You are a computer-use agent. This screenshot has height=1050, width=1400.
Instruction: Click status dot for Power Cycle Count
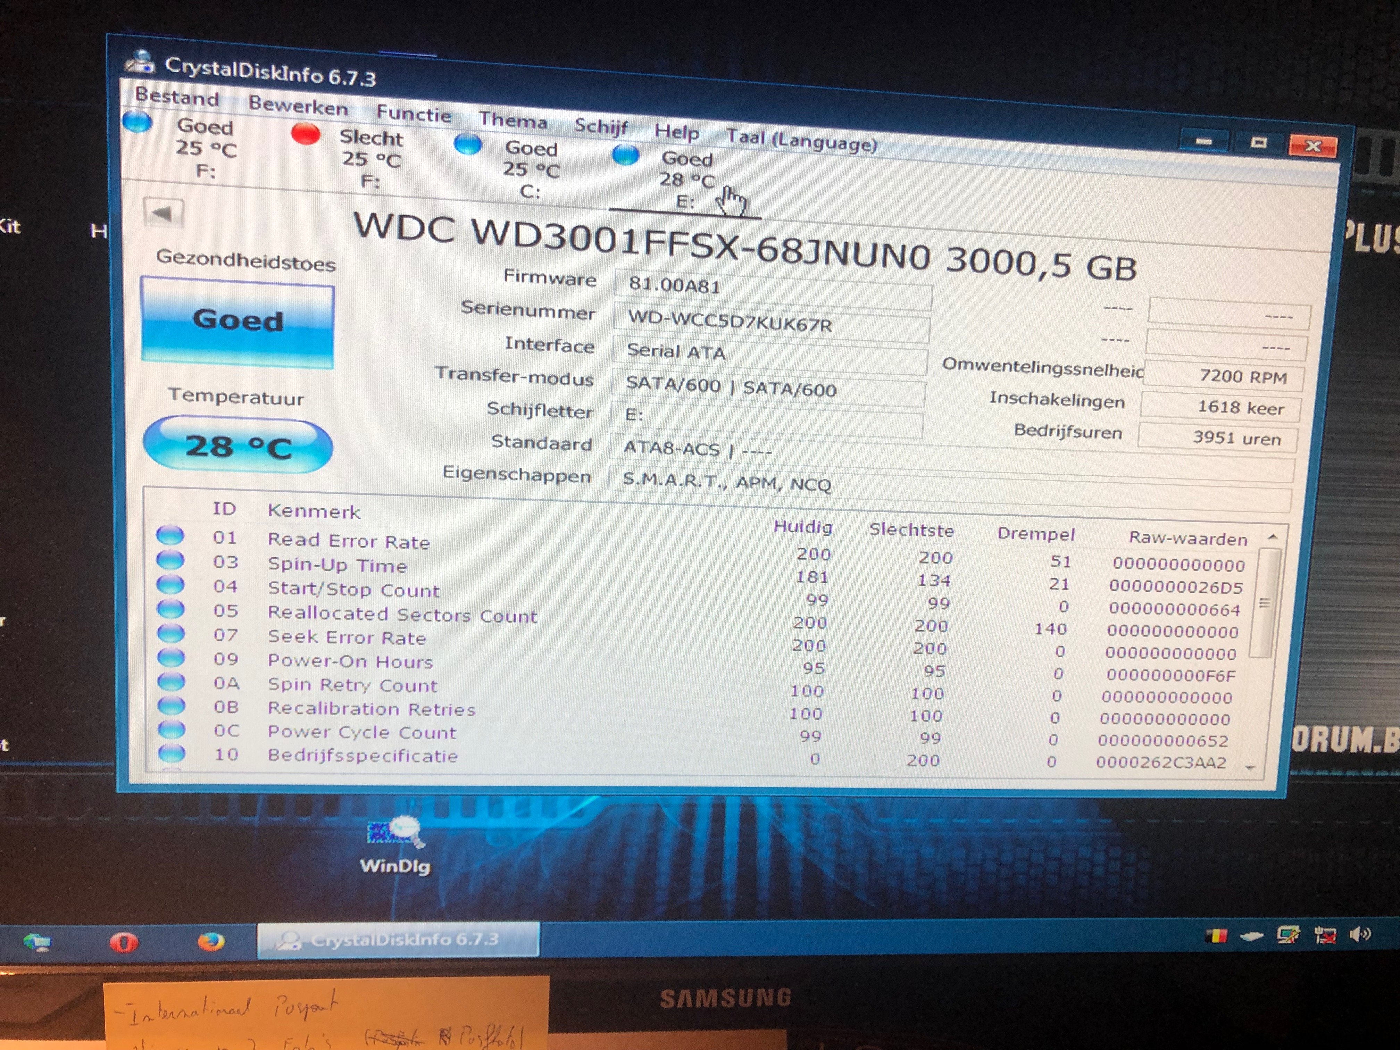(x=171, y=729)
